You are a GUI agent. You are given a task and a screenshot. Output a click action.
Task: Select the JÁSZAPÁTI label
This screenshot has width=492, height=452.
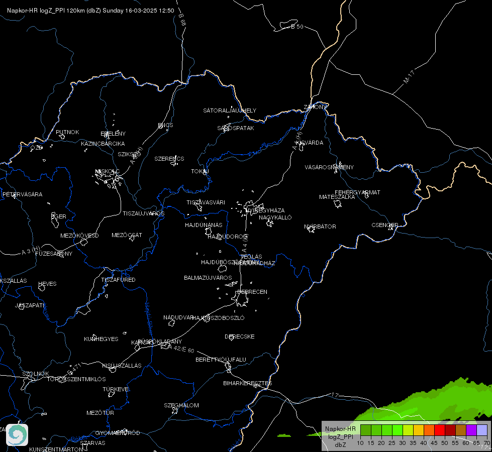pos(30,305)
